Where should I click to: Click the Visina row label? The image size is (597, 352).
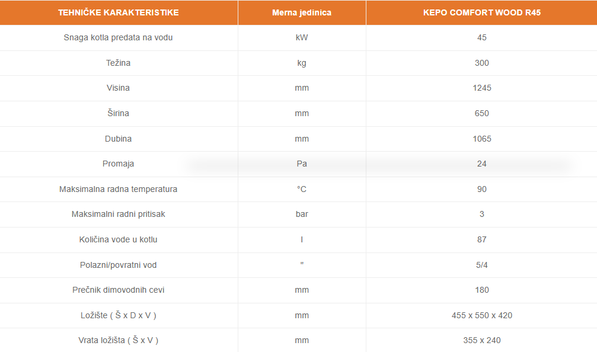[119, 88]
